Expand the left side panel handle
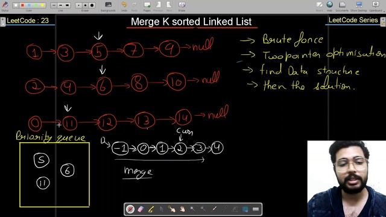Image resolution: width=386 pixels, height=217 pixels. click(x=2, y=22)
